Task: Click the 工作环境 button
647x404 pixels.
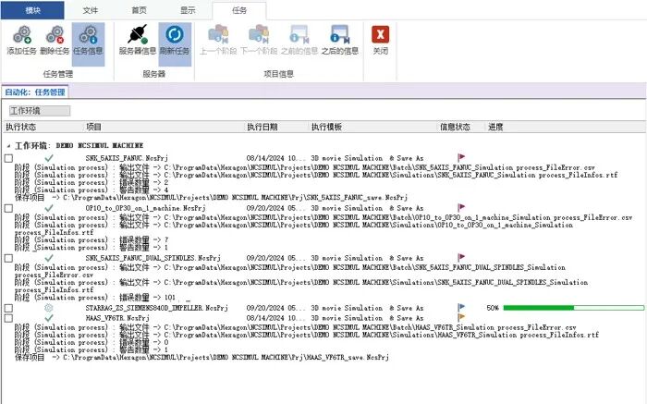Action: click(40, 111)
